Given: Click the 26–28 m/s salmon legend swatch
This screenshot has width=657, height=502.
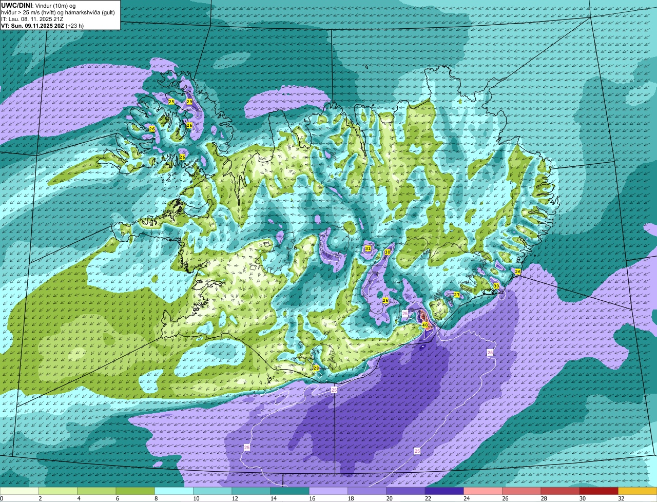Looking at the screenshot, I should 521,491.
